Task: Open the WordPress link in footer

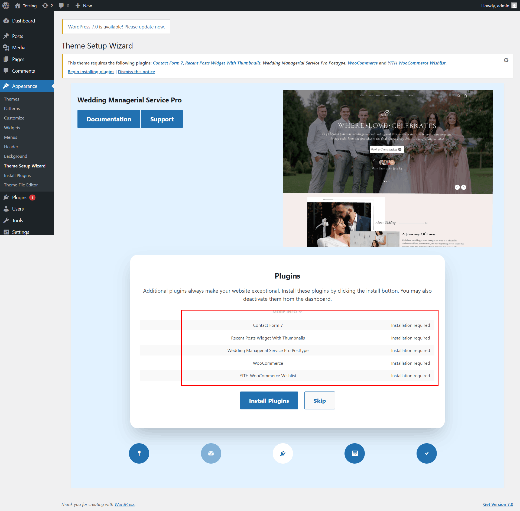Action: [125, 504]
